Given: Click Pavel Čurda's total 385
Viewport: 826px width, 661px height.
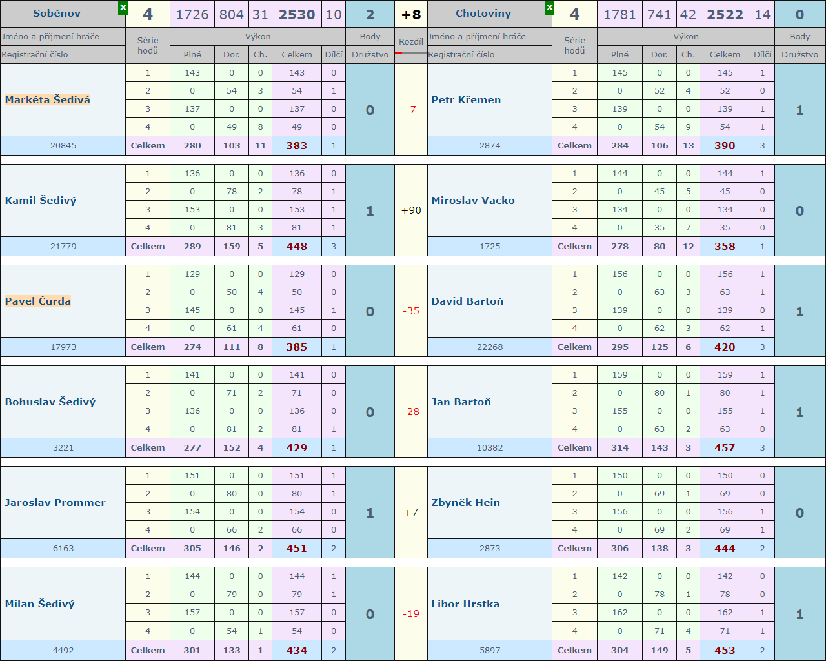Looking at the screenshot, I should (297, 347).
